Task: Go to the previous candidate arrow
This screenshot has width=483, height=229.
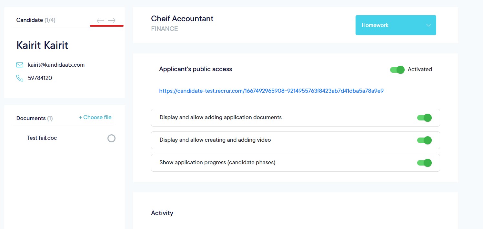Action: pyautogui.click(x=100, y=21)
